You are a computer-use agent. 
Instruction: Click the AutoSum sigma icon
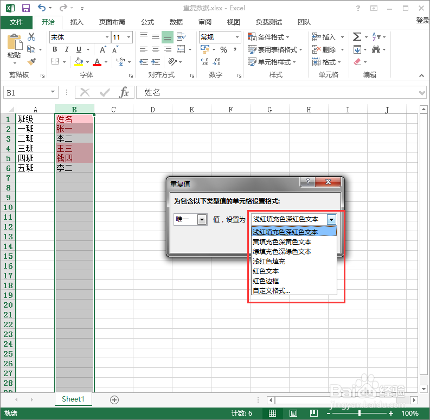click(x=357, y=37)
